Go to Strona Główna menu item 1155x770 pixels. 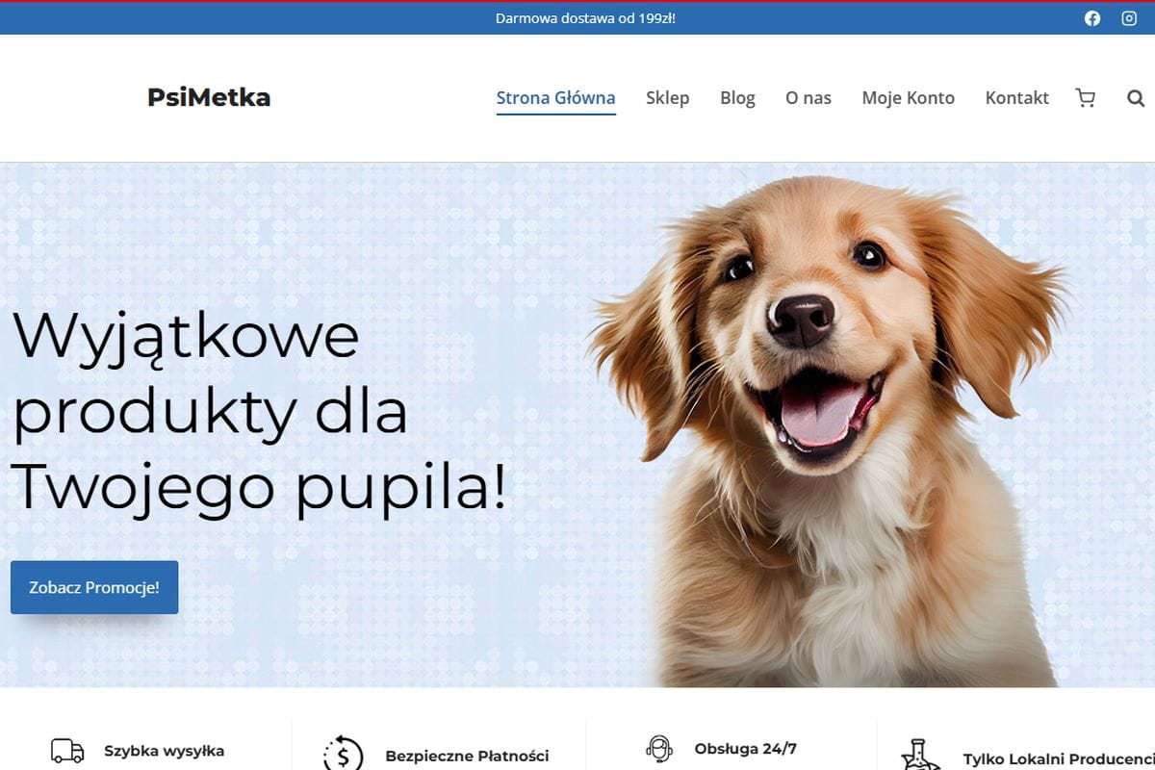click(x=556, y=98)
